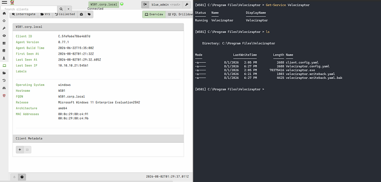Click the green connected status indicator
Screen dimensions: 381x182
pos(122,4)
